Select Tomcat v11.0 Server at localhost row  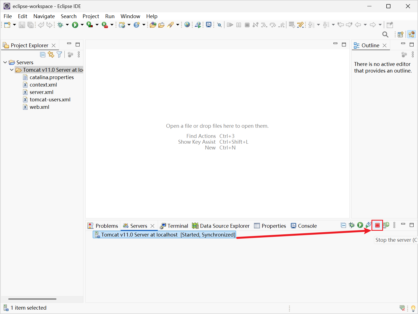[x=164, y=235]
